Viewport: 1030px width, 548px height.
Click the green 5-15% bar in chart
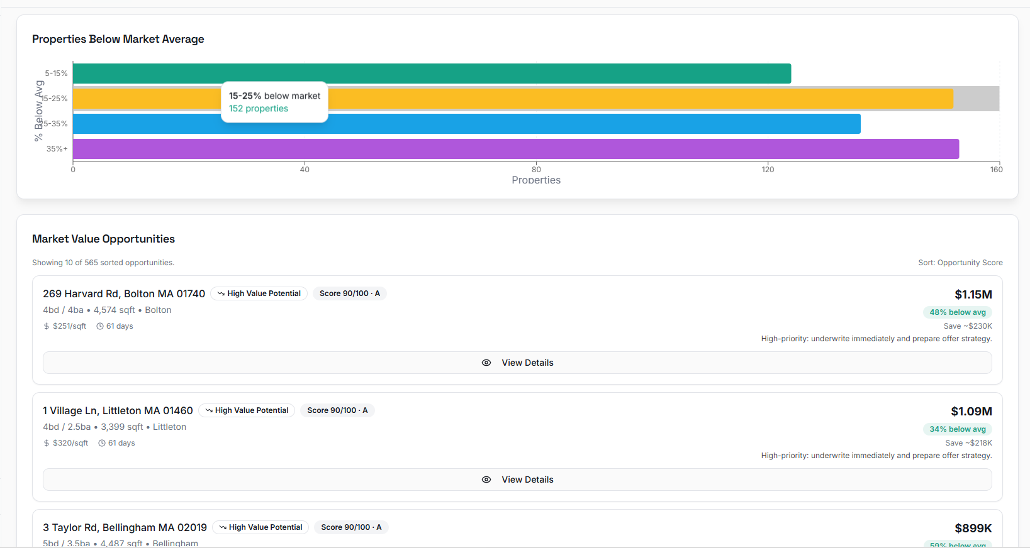pyautogui.click(x=432, y=74)
